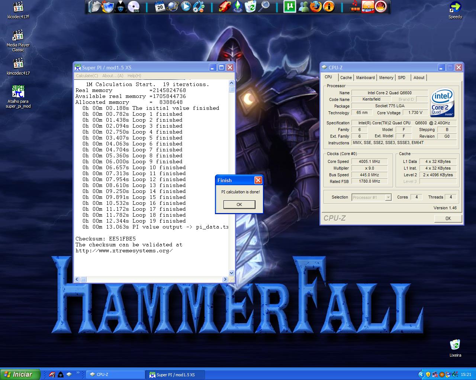The width and height of the screenshot is (476, 380).
Task: Switch to Super PI taskbar button
Action: tap(176, 375)
